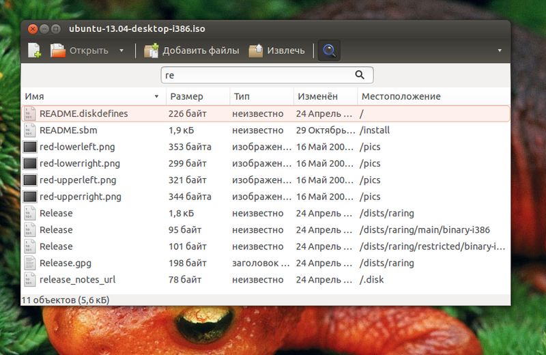Click the status bar text 11 объектов
Viewport: 546px width, 355px height.
[66, 300]
